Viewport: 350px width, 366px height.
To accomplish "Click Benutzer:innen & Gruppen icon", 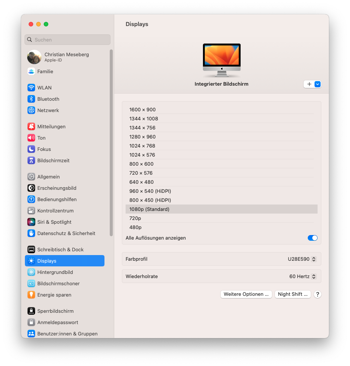I will click(x=31, y=334).
